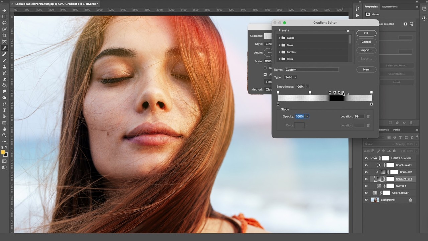Click Cancel in Gradient Editor

[366, 42]
